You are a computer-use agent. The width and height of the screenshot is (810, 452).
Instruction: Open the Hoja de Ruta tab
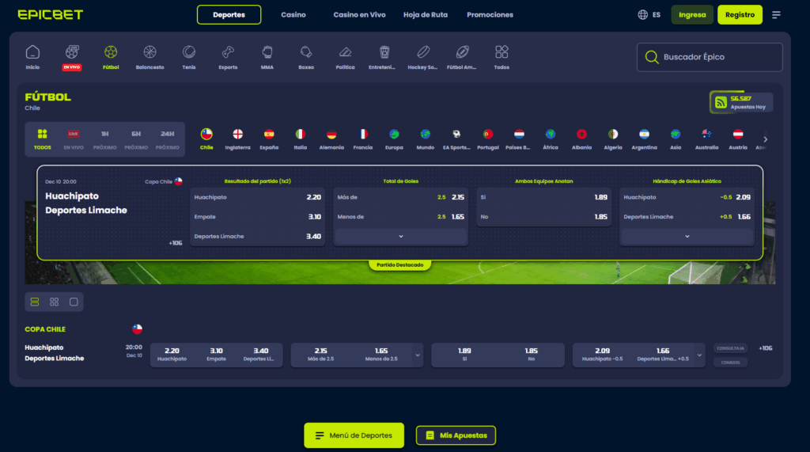426,14
